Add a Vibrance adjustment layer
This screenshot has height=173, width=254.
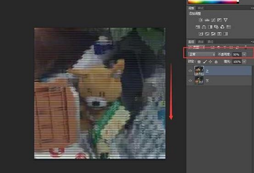[x=226, y=20]
